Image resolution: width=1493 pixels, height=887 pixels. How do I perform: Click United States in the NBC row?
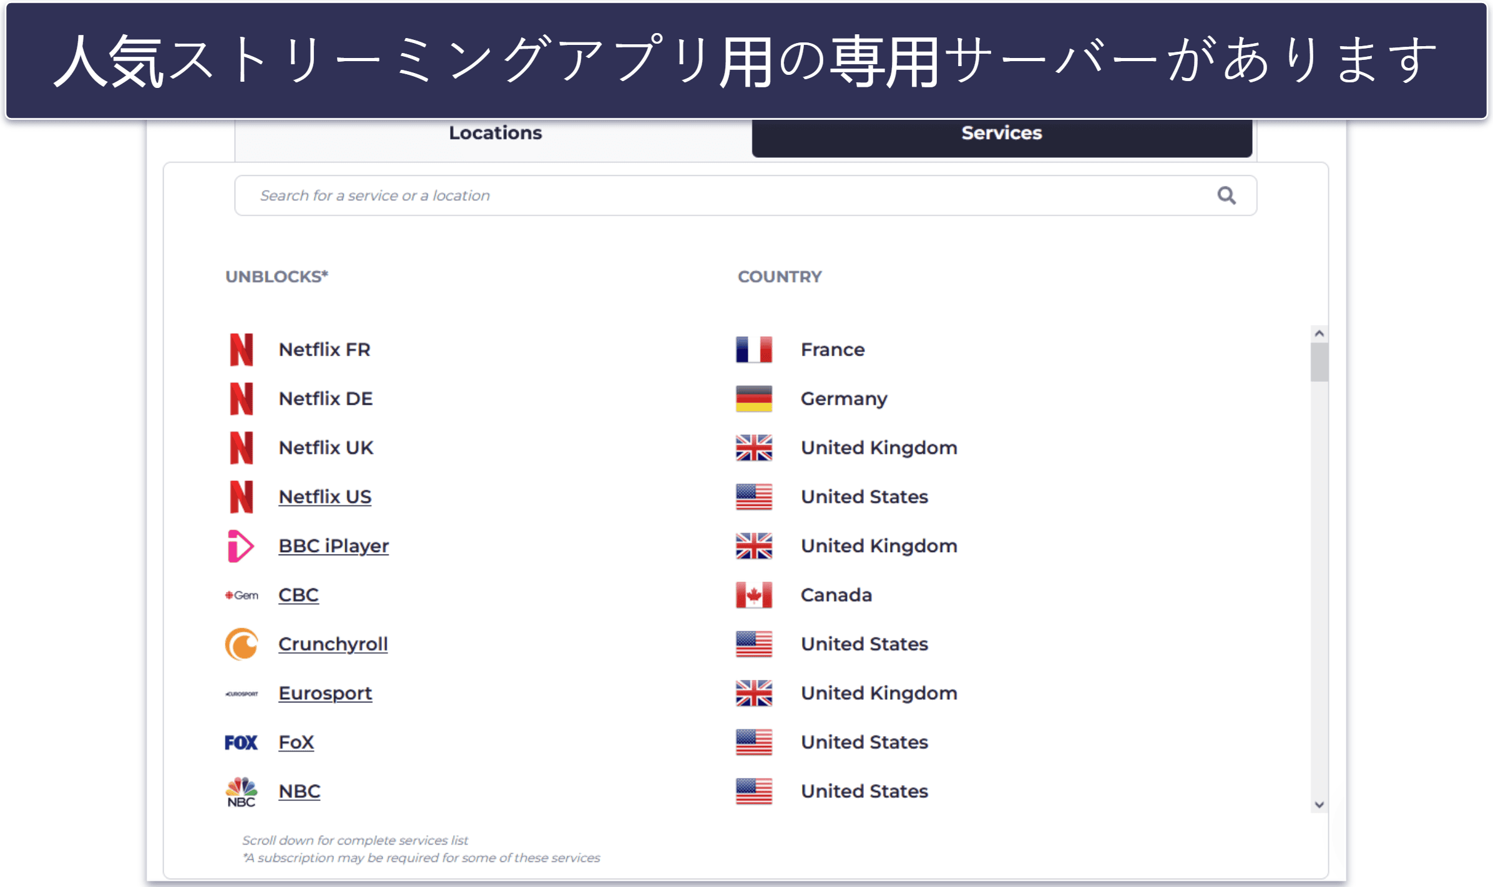[864, 792]
